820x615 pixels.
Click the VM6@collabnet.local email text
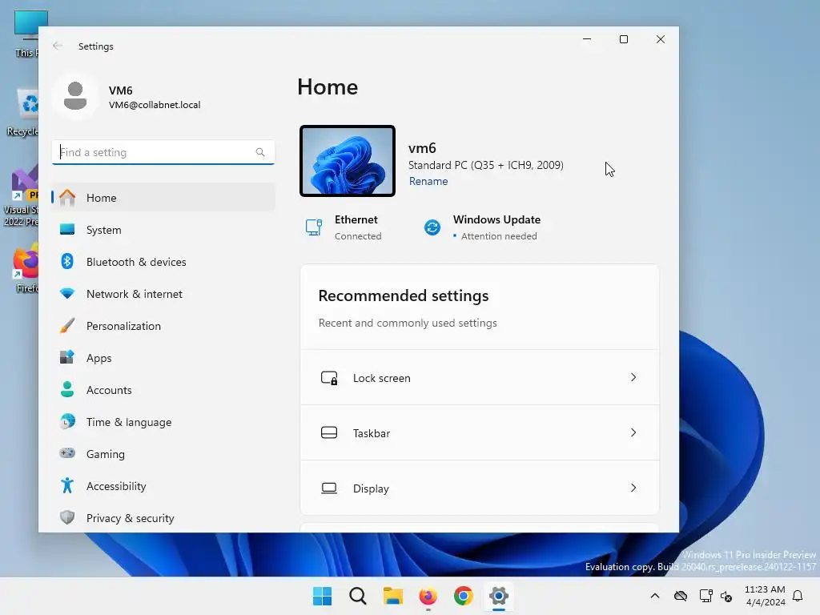tap(155, 105)
